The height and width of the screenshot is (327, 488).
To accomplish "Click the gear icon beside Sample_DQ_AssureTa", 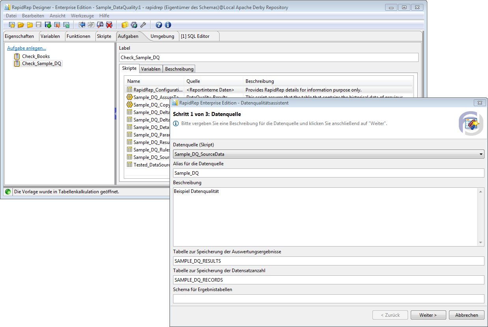I will coord(129,97).
